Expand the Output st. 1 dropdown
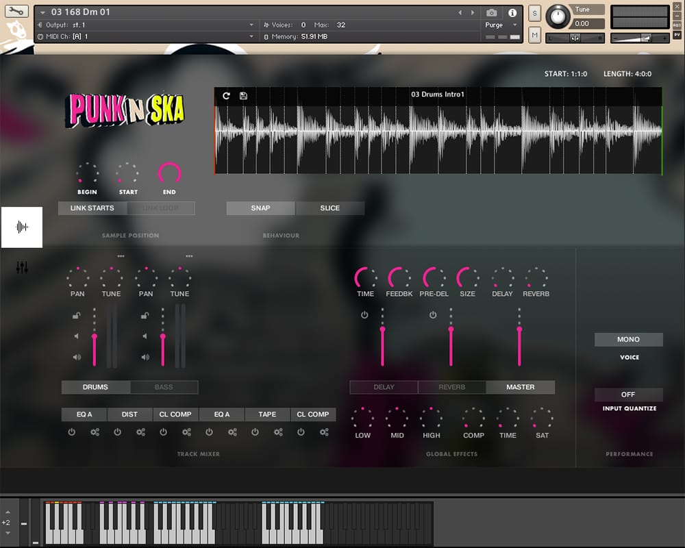Image resolution: width=685 pixels, height=548 pixels. (251, 25)
